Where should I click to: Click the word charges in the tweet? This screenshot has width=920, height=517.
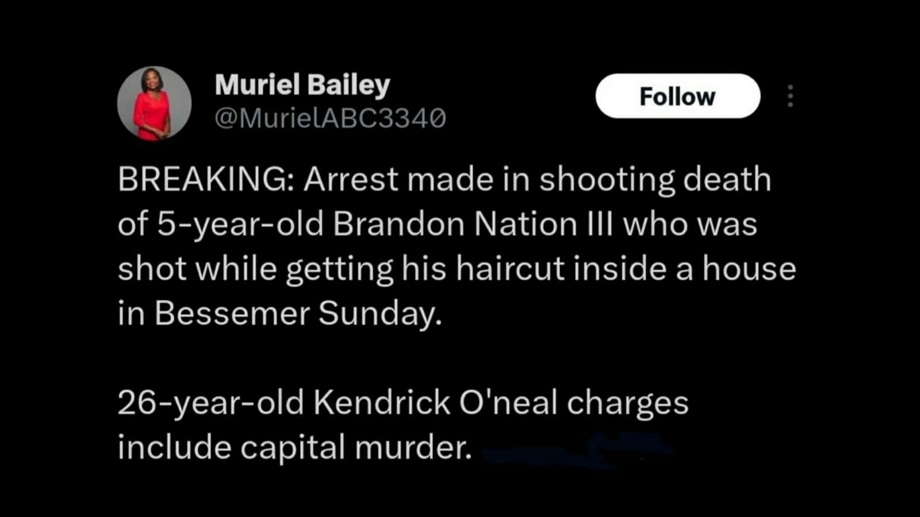627,402
